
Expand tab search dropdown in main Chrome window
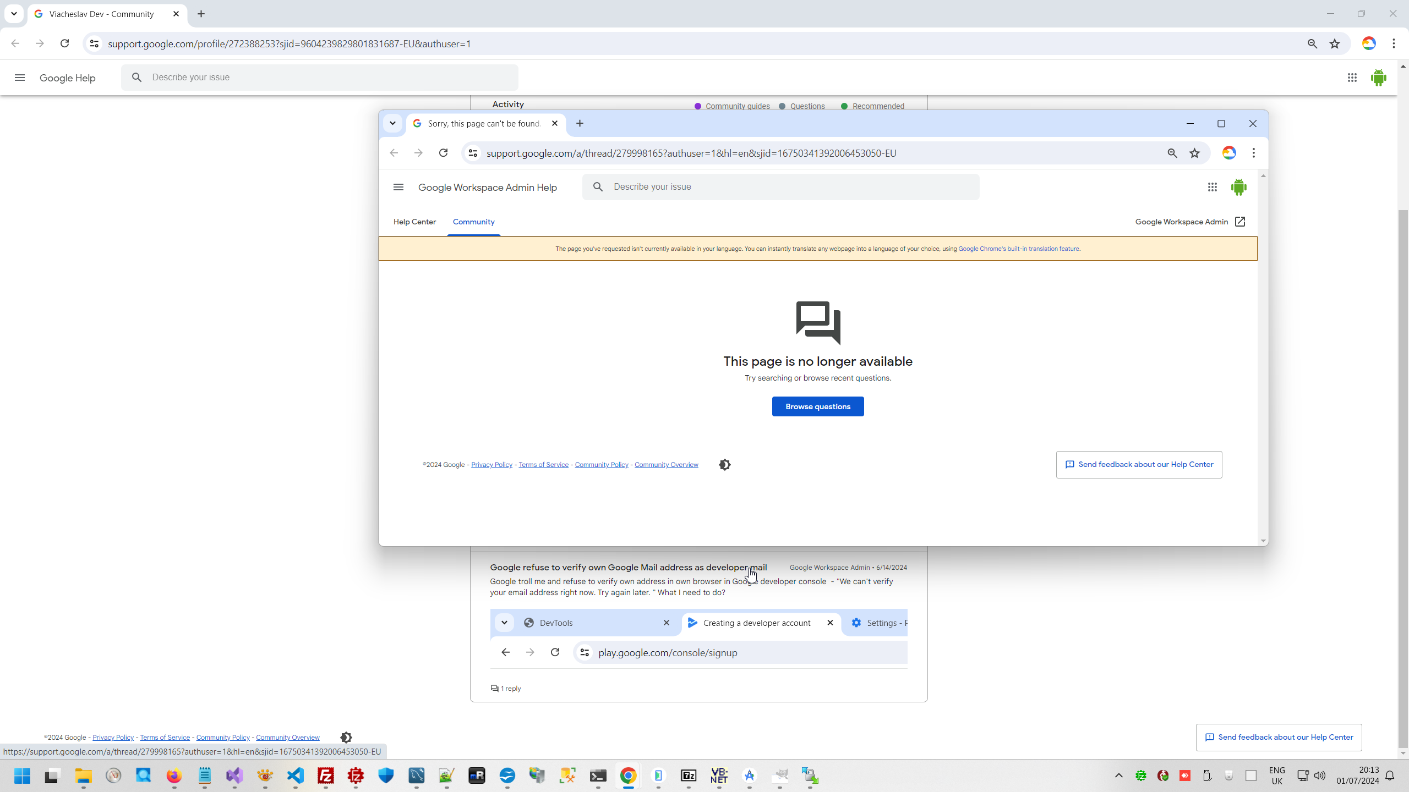(x=14, y=14)
